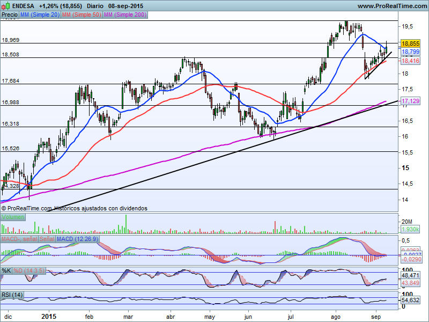
Task: Click the abr month label on the time axis
Action: click(171, 317)
